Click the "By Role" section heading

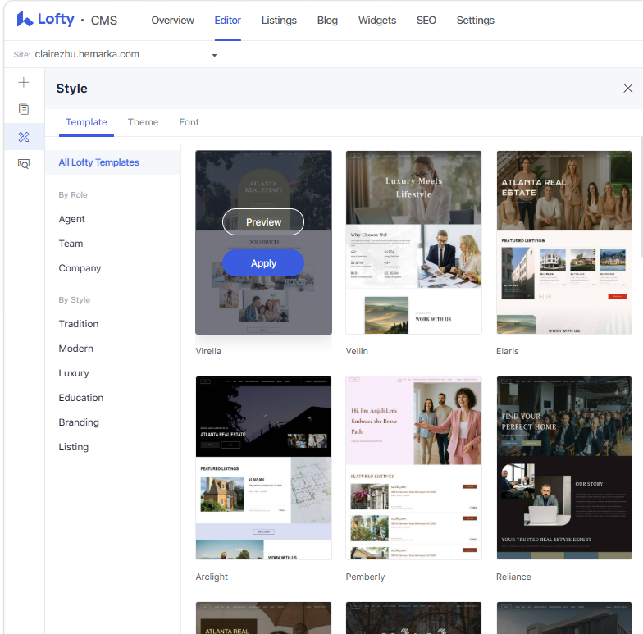click(x=73, y=195)
